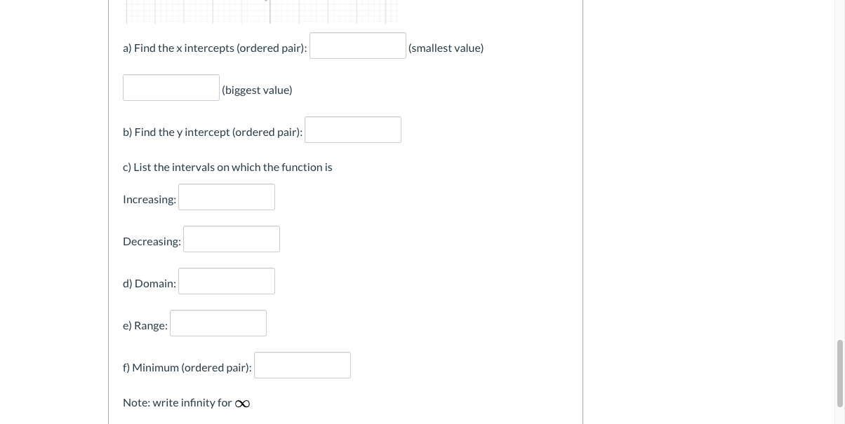Click the note about writing infinity

click(x=178, y=402)
